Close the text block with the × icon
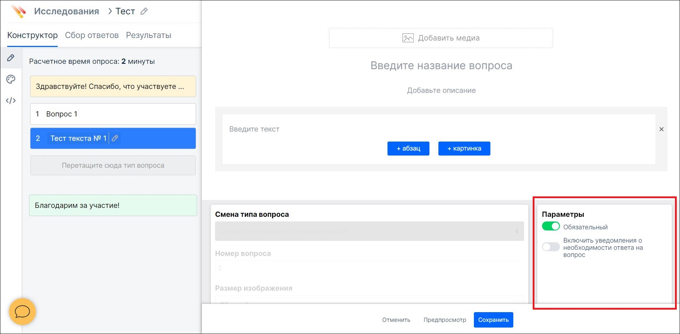Image resolution: width=680 pixels, height=334 pixels. point(661,129)
